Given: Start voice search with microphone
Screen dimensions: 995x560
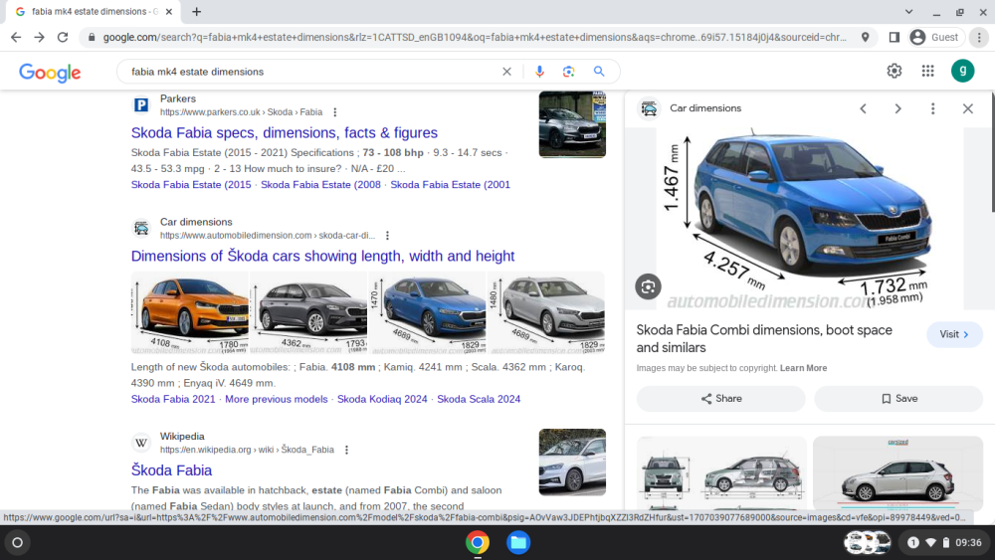Looking at the screenshot, I should tap(539, 72).
